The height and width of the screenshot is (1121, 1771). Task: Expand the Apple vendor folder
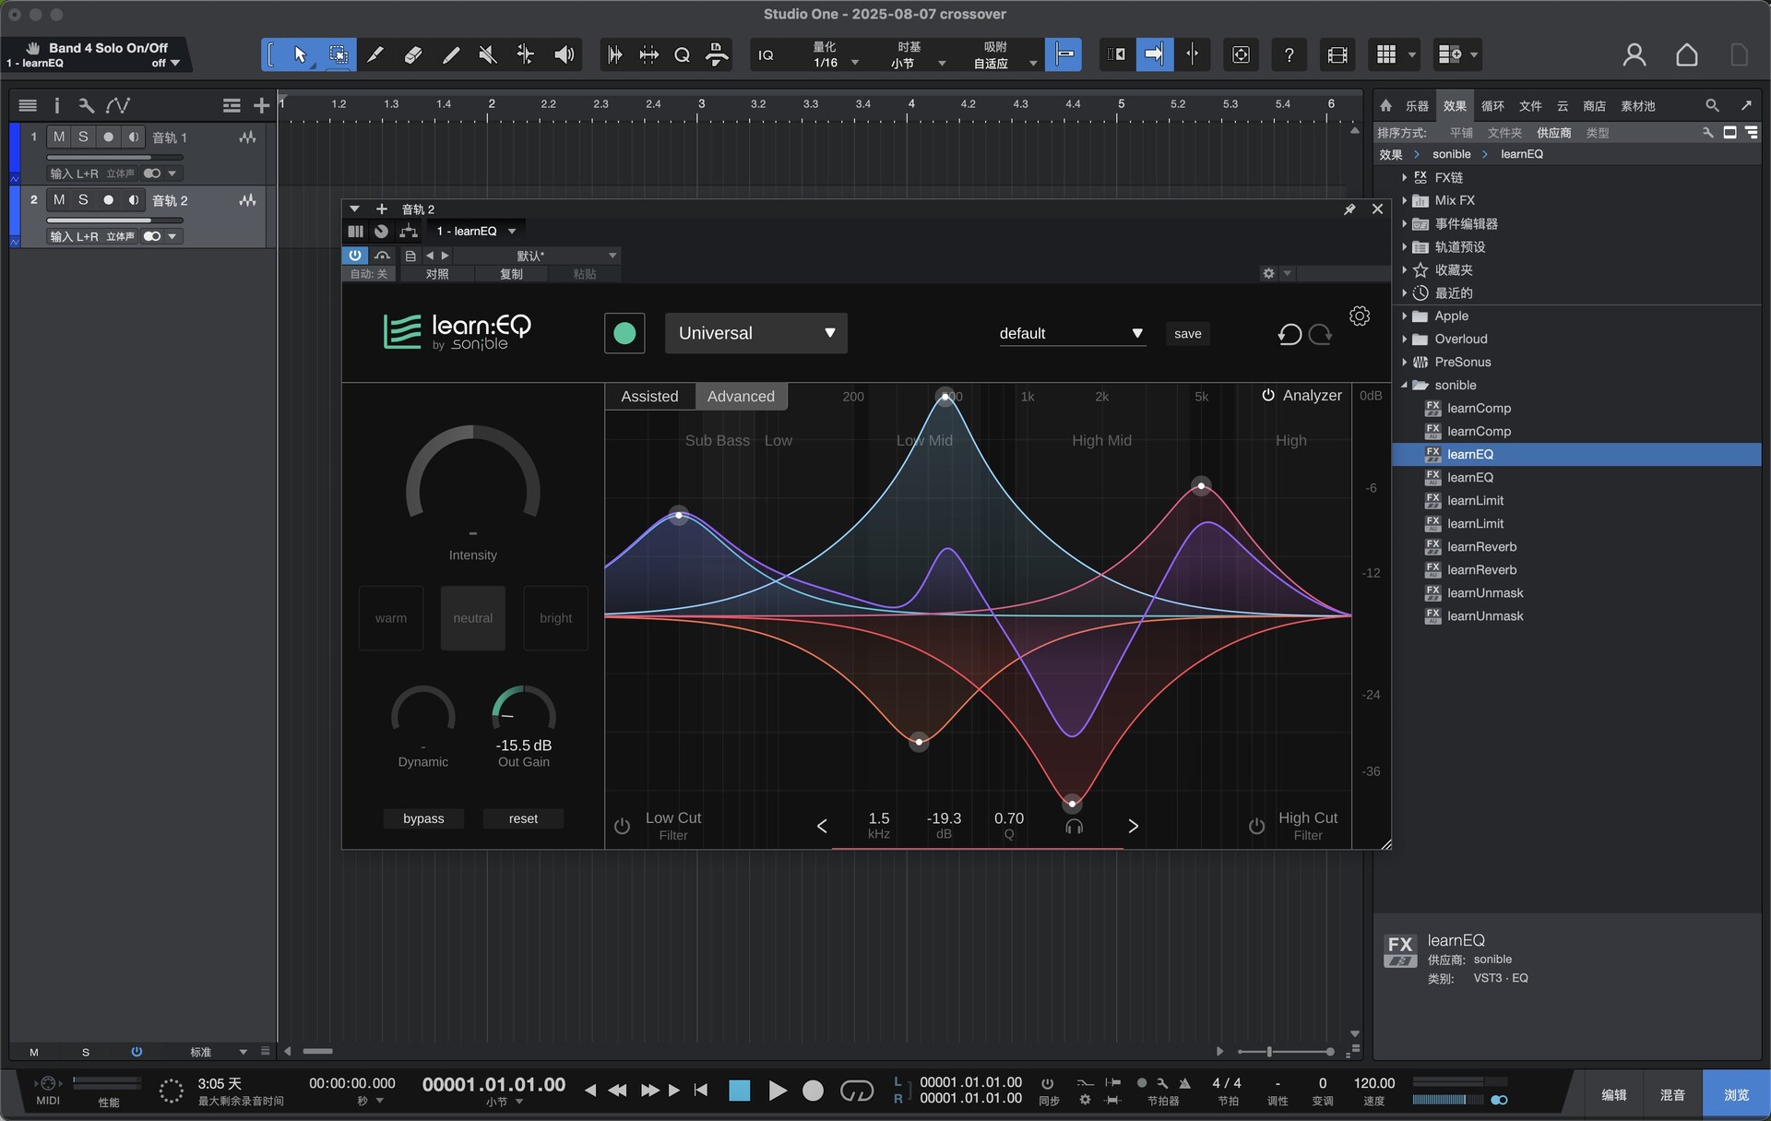point(1404,316)
